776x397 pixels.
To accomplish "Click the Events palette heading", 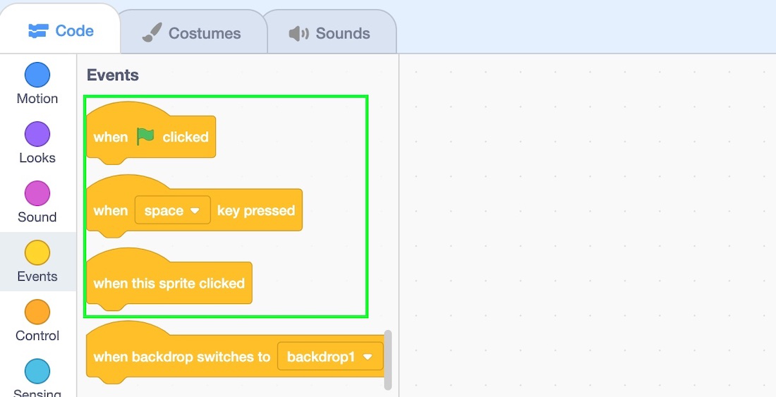I will pos(113,75).
